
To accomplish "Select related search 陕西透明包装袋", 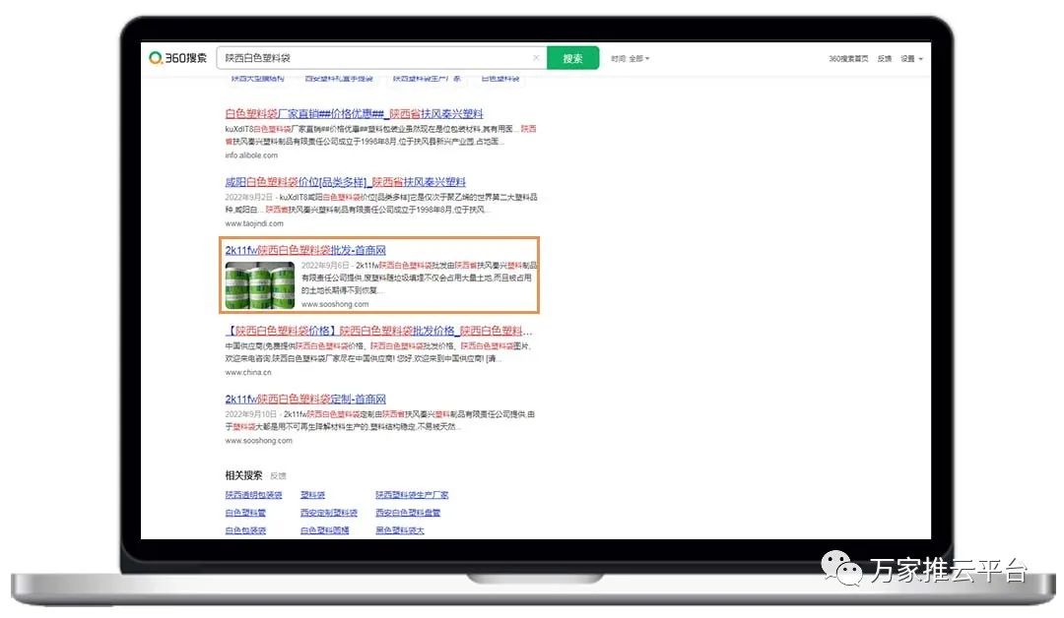I will pyautogui.click(x=253, y=495).
